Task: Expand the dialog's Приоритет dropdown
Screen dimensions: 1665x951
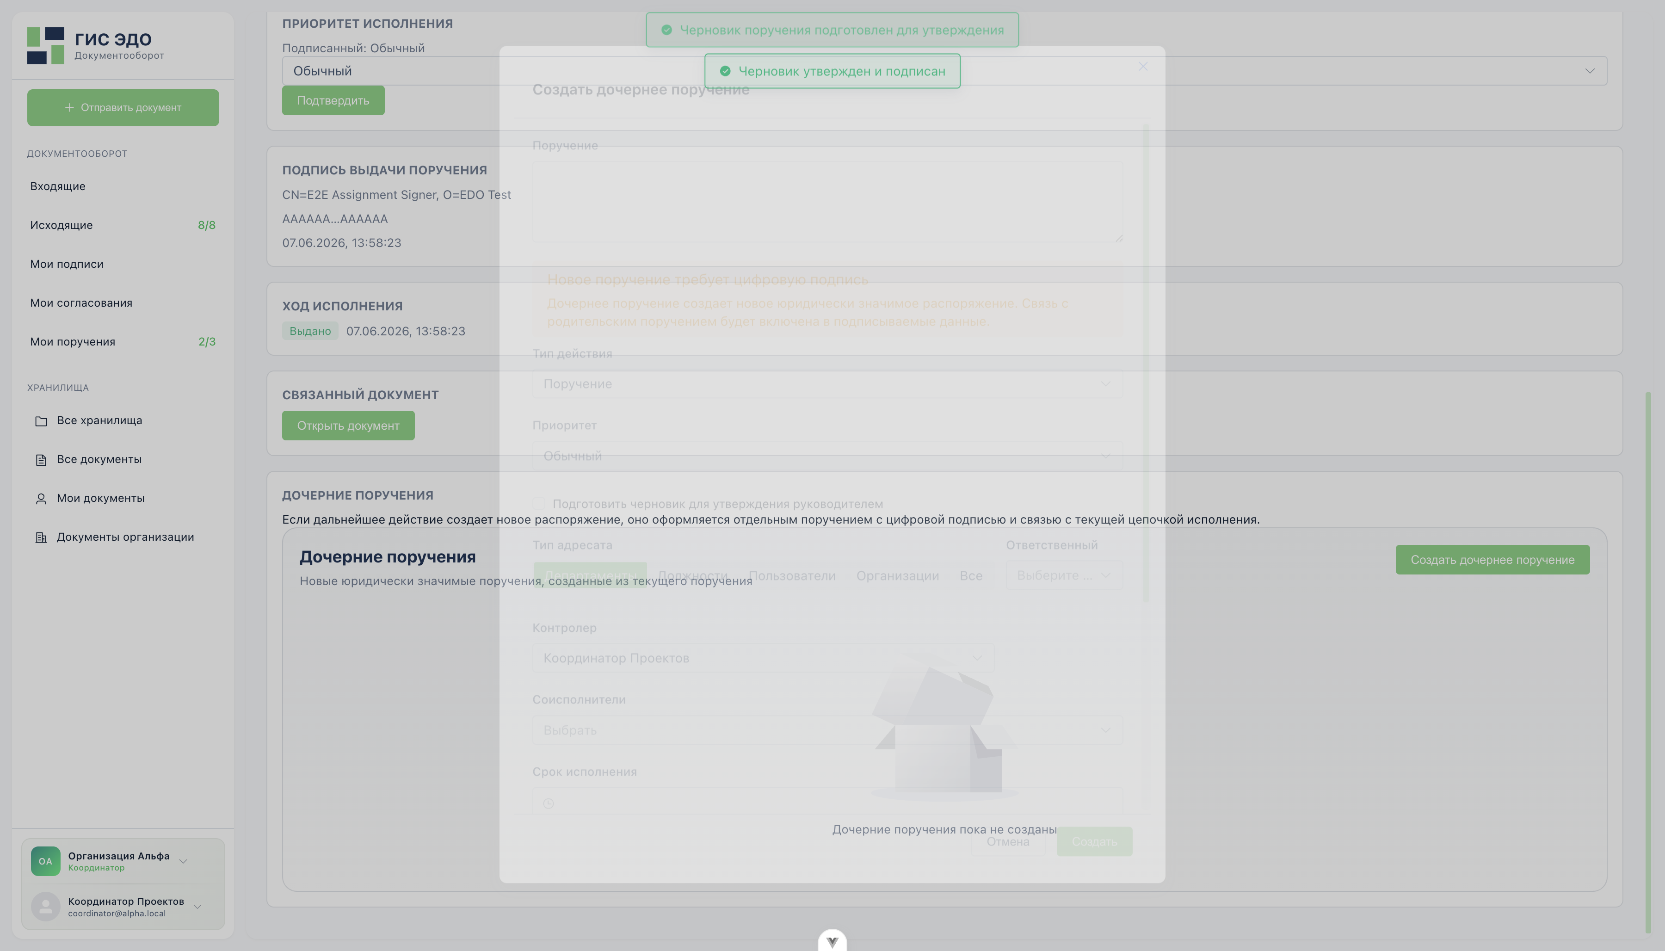Action: [827, 456]
